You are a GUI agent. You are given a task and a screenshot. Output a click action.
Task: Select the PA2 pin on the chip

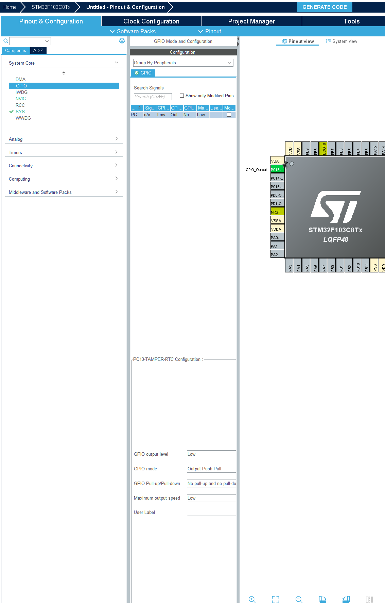tap(277, 254)
